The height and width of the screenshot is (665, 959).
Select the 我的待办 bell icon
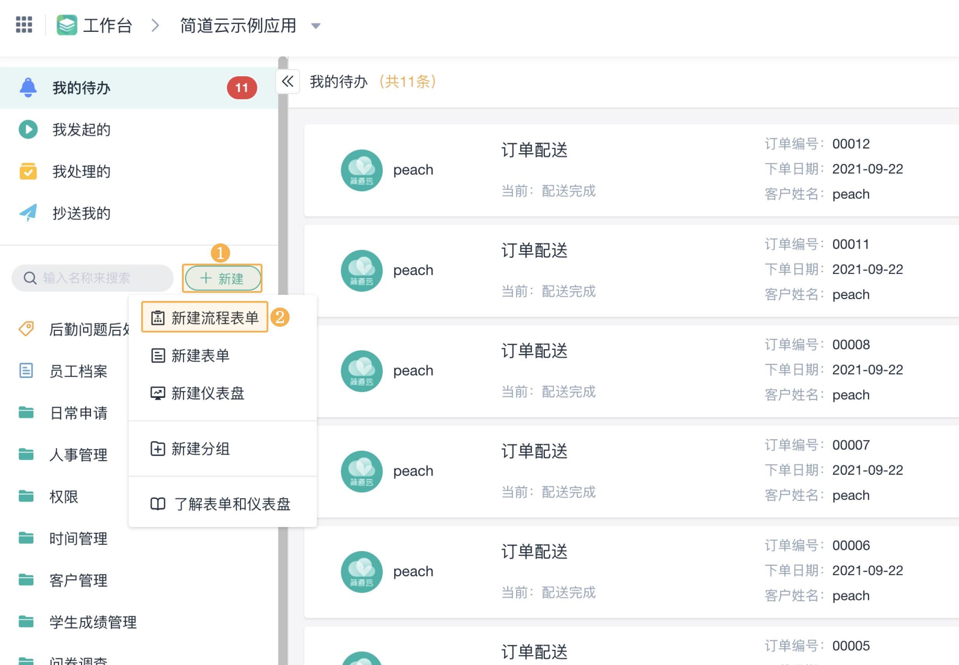coord(28,87)
